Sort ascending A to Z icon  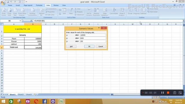[60, 10]
